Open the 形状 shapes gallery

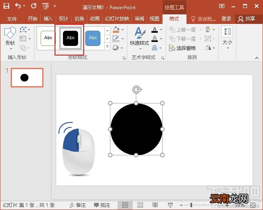tap(10, 38)
